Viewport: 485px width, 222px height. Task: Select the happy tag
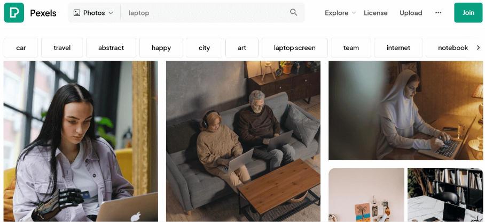click(x=161, y=48)
